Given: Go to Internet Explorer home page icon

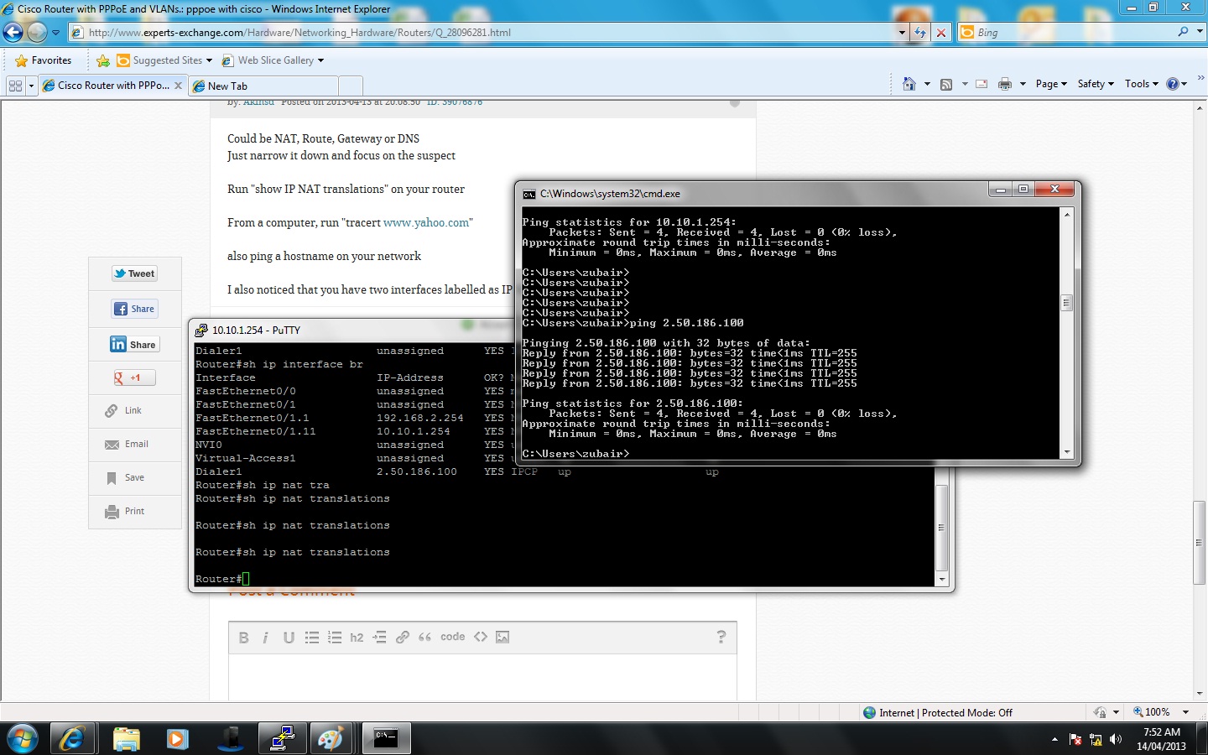Looking at the screenshot, I should (x=909, y=84).
